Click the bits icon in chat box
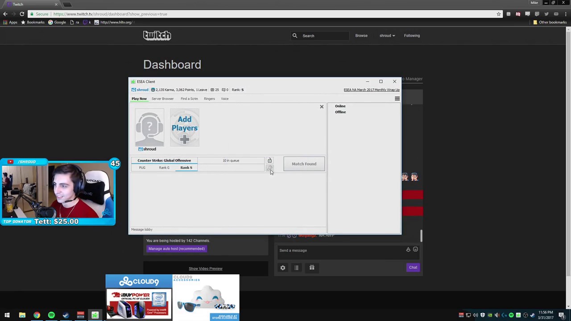Image resolution: width=571 pixels, height=321 pixels. 408,250
